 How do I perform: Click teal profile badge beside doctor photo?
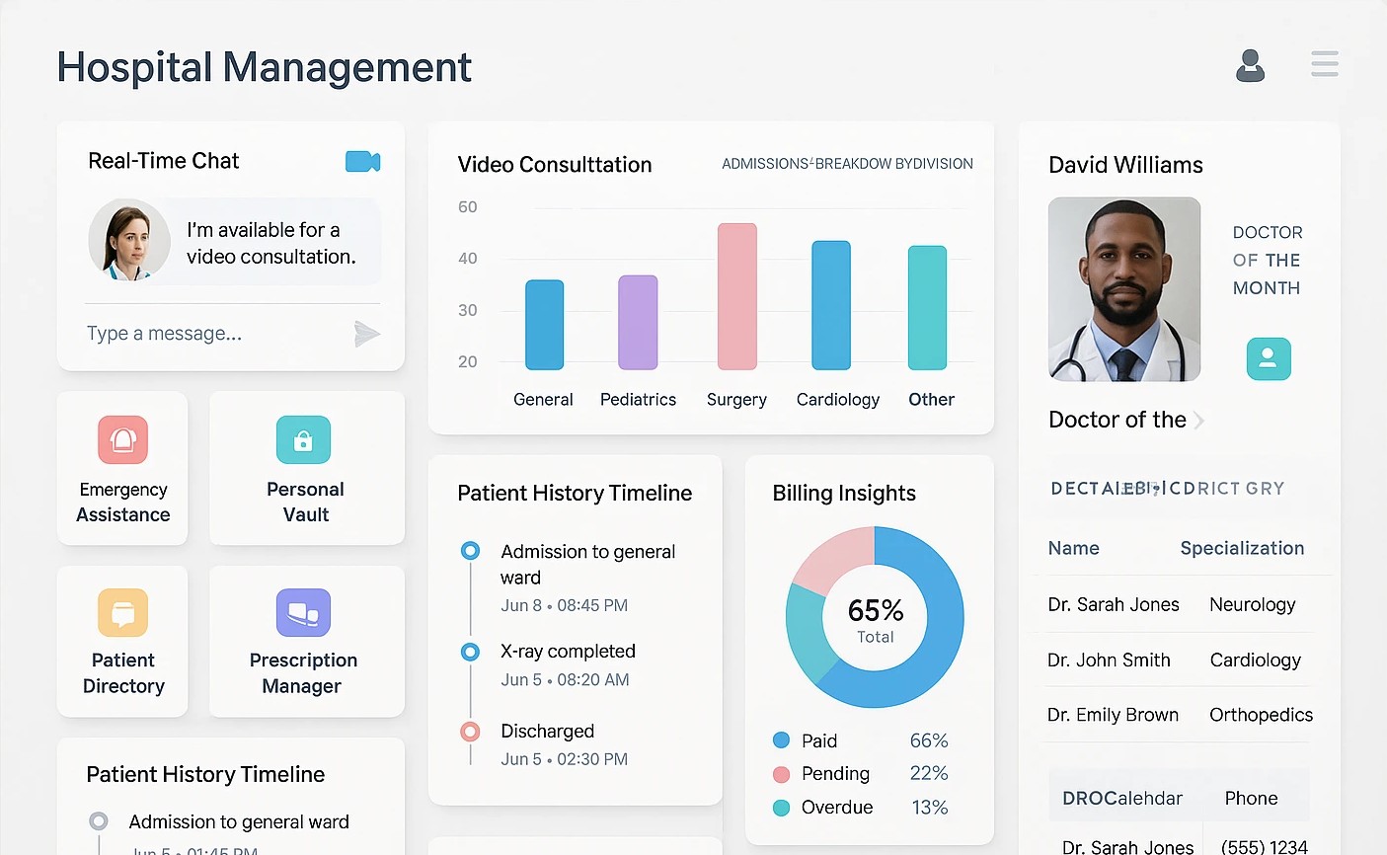pos(1268,359)
